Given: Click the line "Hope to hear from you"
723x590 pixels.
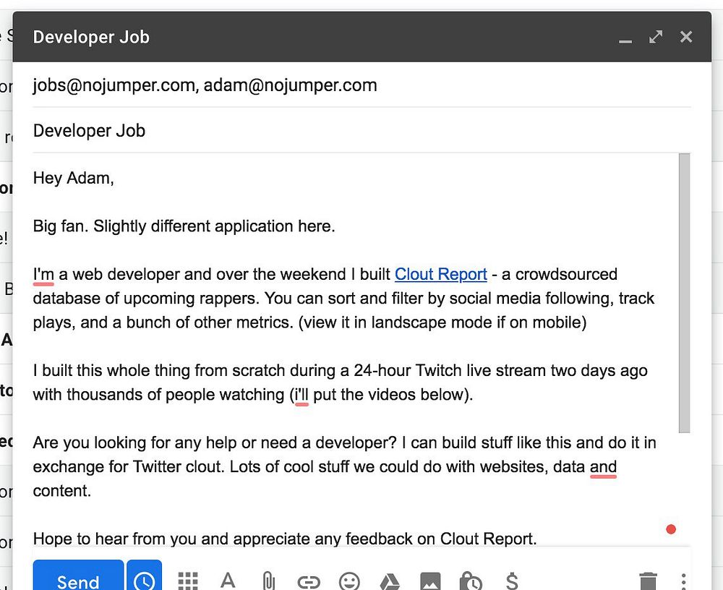Looking at the screenshot, I should (x=285, y=539).
